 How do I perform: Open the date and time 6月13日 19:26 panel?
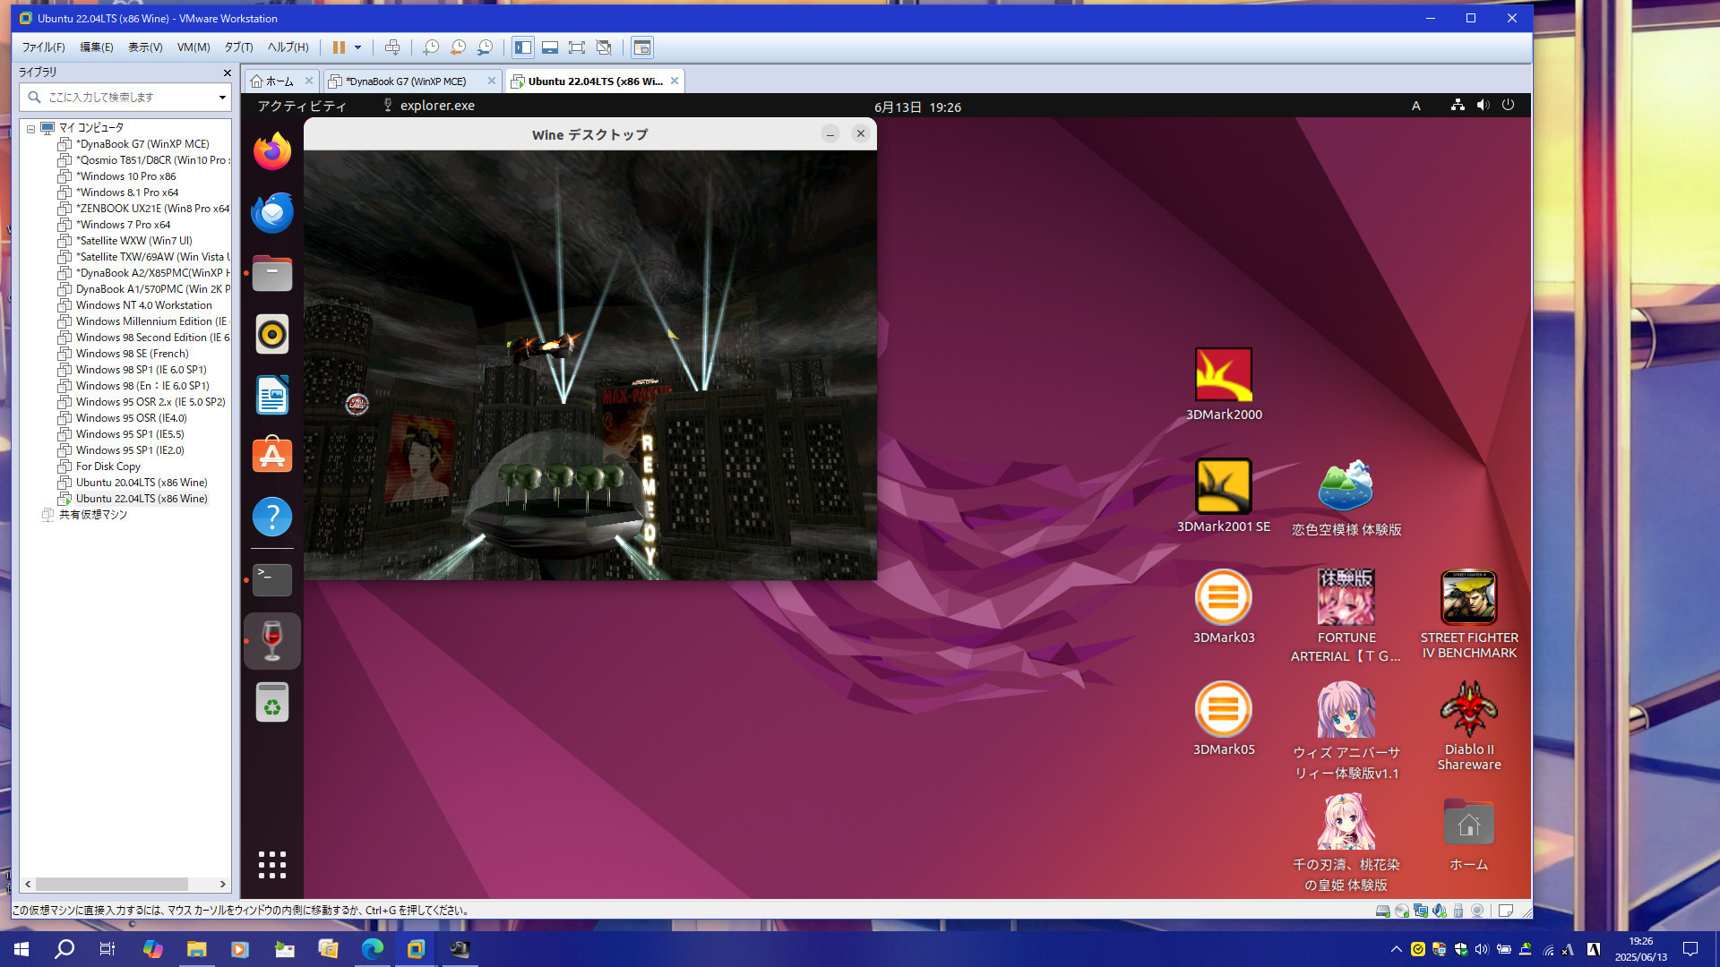point(917,107)
